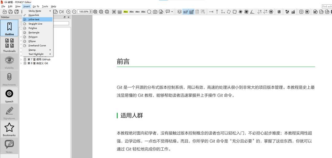Viewport: 332px width, 158px height.
Task: Open the Text Highlight submenu
Action: 38,54
